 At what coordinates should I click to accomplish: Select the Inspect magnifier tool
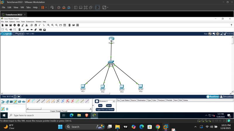click(6, 30)
